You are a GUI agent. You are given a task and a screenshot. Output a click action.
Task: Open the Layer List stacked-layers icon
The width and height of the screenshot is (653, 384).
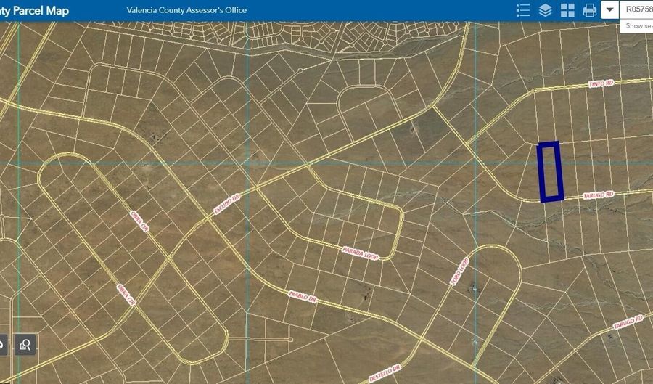pyautogui.click(x=545, y=10)
